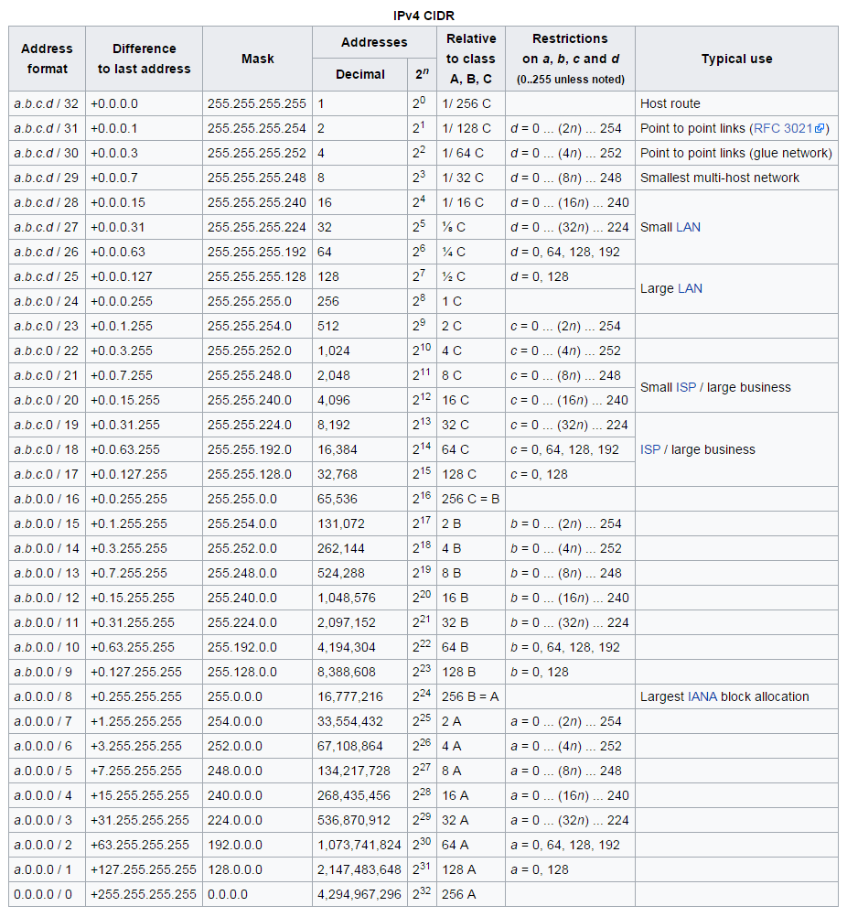Click the '256 C = B' relative class cell
The width and height of the screenshot is (847, 917).
click(470, 499)
